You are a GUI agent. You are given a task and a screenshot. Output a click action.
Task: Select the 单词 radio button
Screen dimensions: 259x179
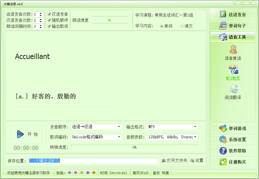click(x=162, y=26)
